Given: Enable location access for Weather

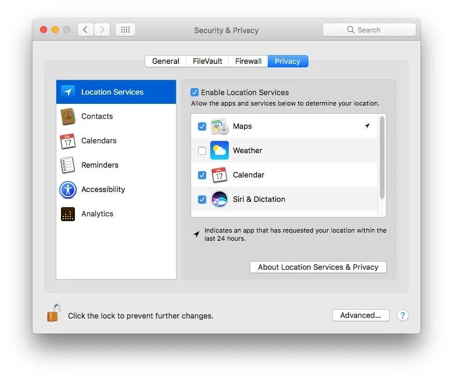Looking at the screenshot, I should point(202,151).
